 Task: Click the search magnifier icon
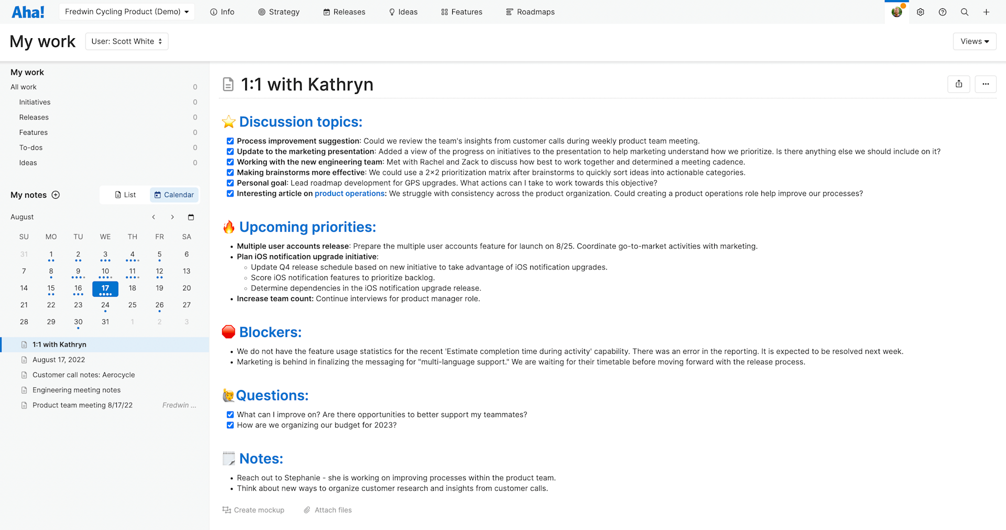click(965, 12)
